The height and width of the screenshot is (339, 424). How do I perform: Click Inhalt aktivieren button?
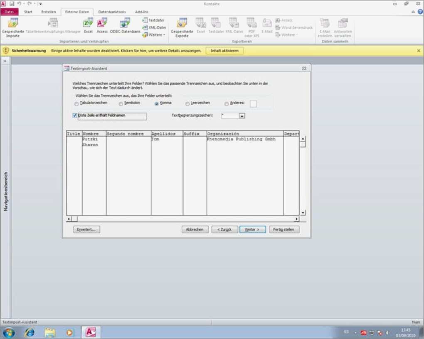tap(225, 51)
